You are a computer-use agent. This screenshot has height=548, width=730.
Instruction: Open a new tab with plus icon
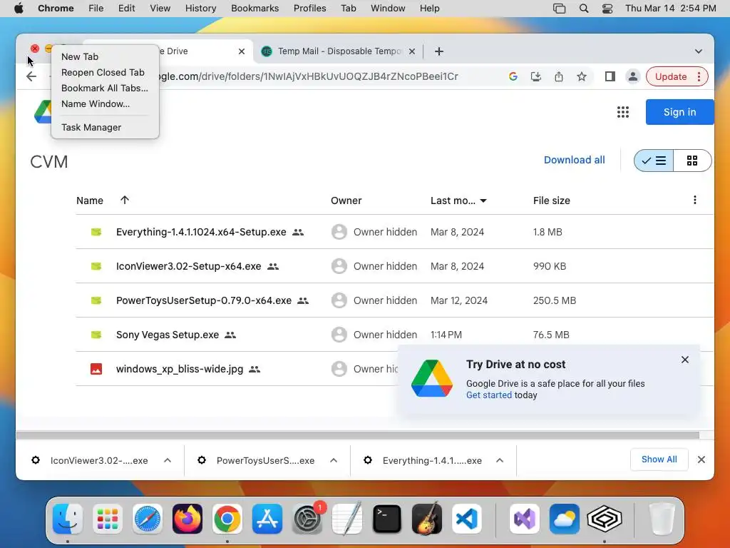[x=439, y=51]
